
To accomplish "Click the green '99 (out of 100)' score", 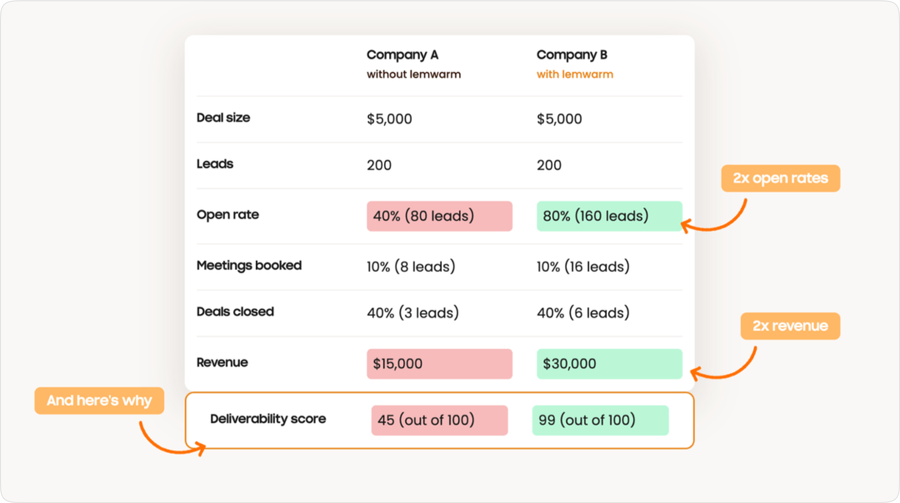I will click(x=600, y=420).
